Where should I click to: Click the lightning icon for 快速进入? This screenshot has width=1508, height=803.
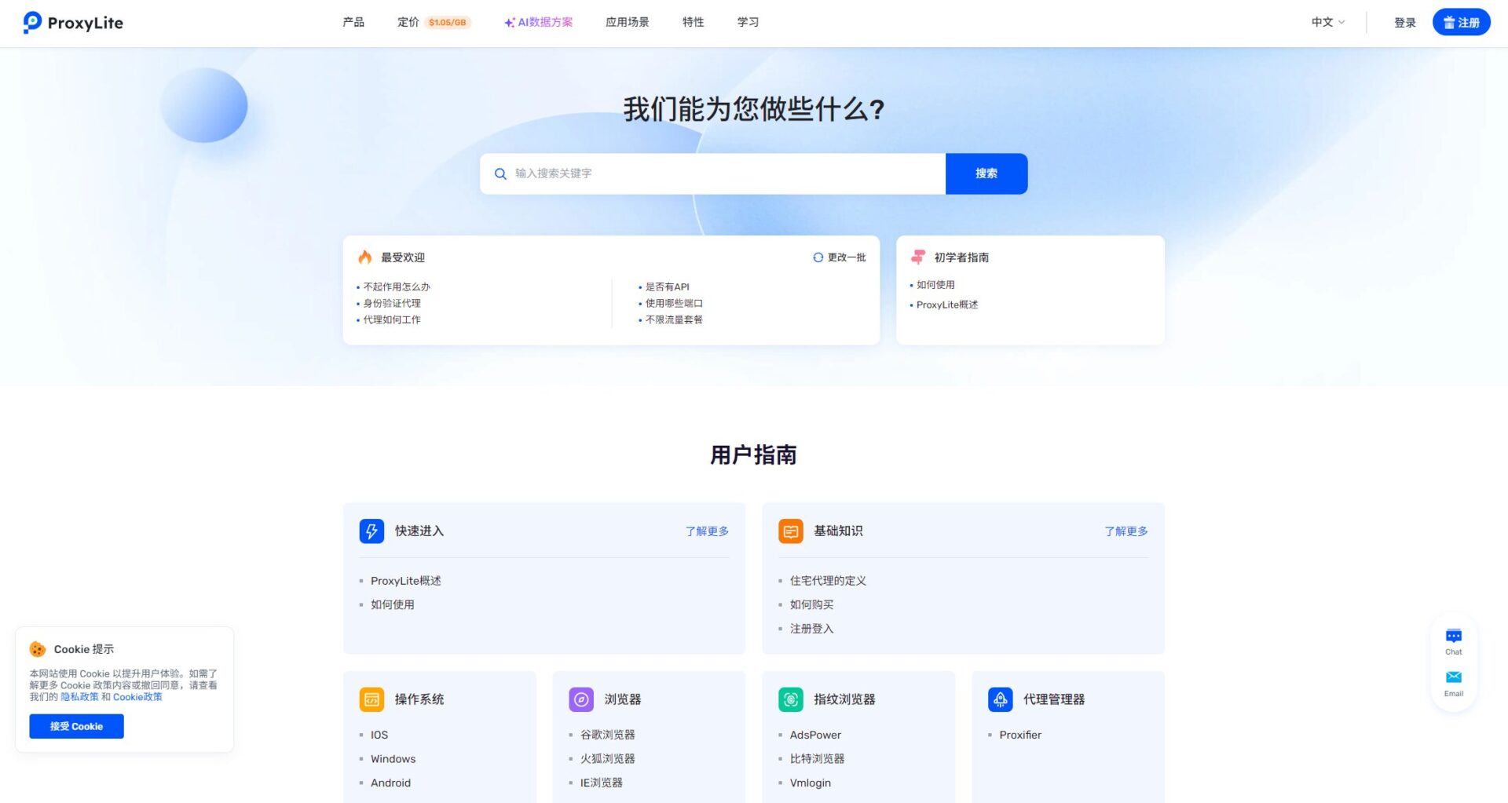pos(372,531)
